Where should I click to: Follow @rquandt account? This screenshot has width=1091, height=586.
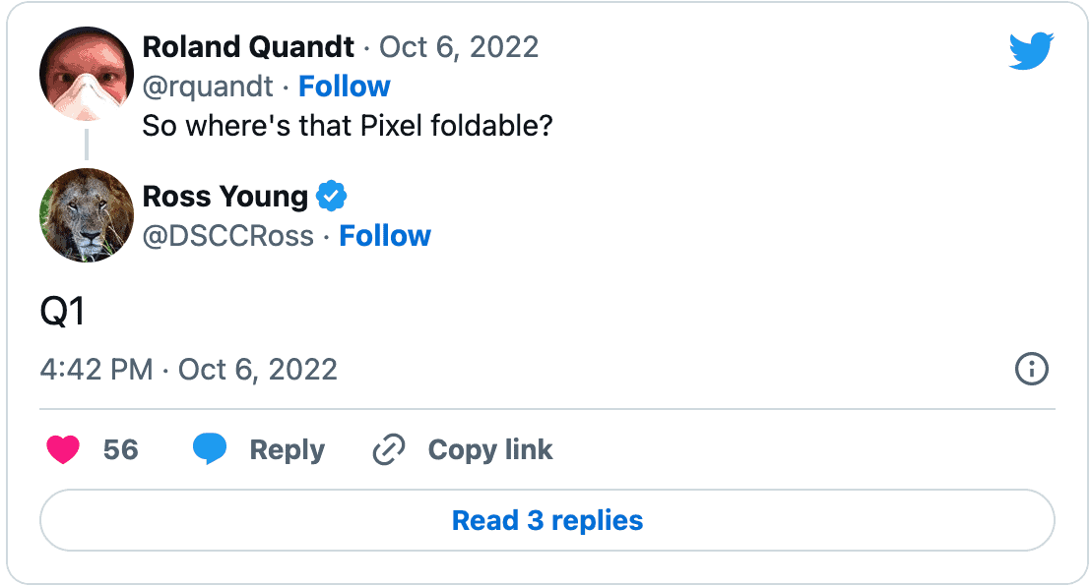click(x=345, y=87)
